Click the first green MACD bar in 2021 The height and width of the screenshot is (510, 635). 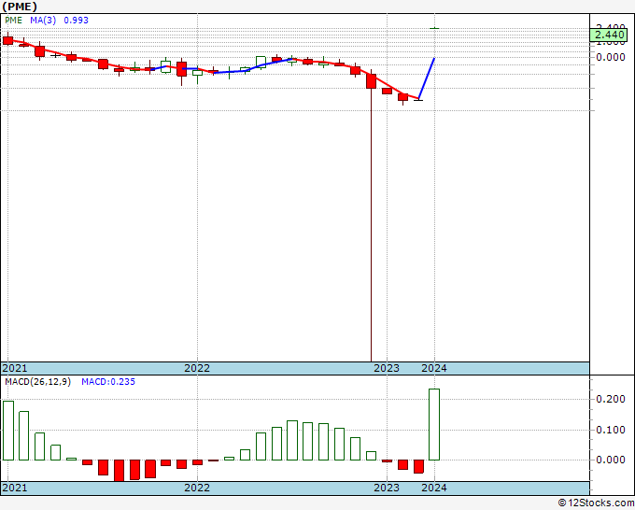coord(8,431)
